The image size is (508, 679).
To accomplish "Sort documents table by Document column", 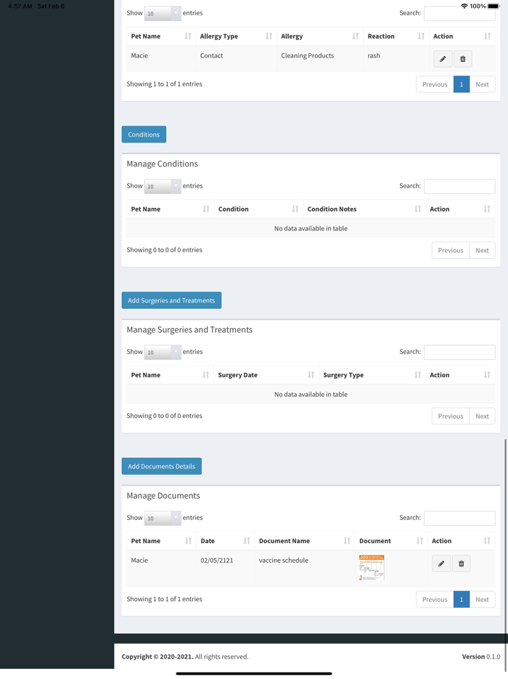I will (x=391, y=540).
